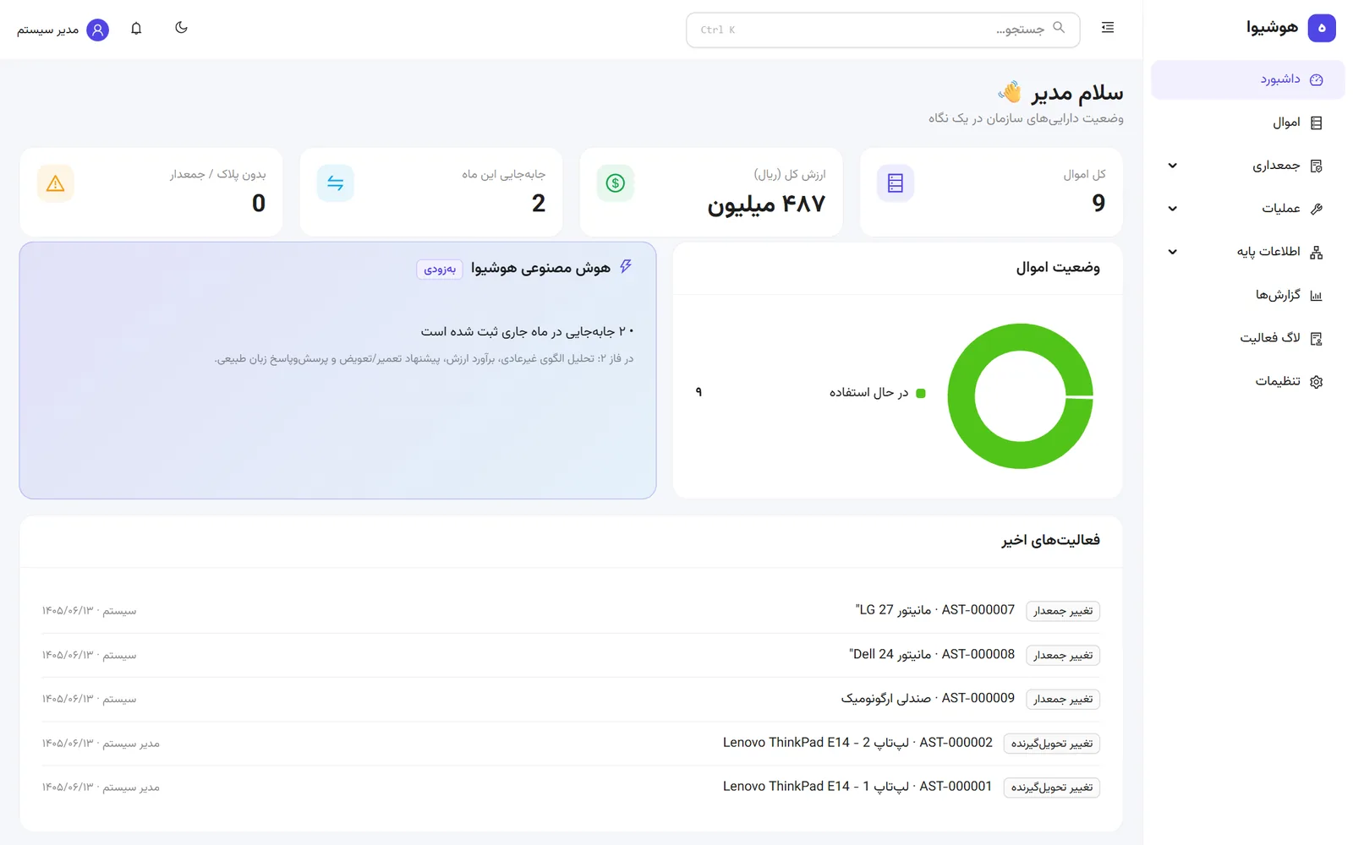
Task: Focus the جستجو search field
Action: 883,30
